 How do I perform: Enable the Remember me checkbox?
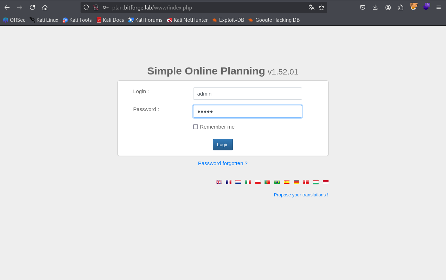click(196, 127)
